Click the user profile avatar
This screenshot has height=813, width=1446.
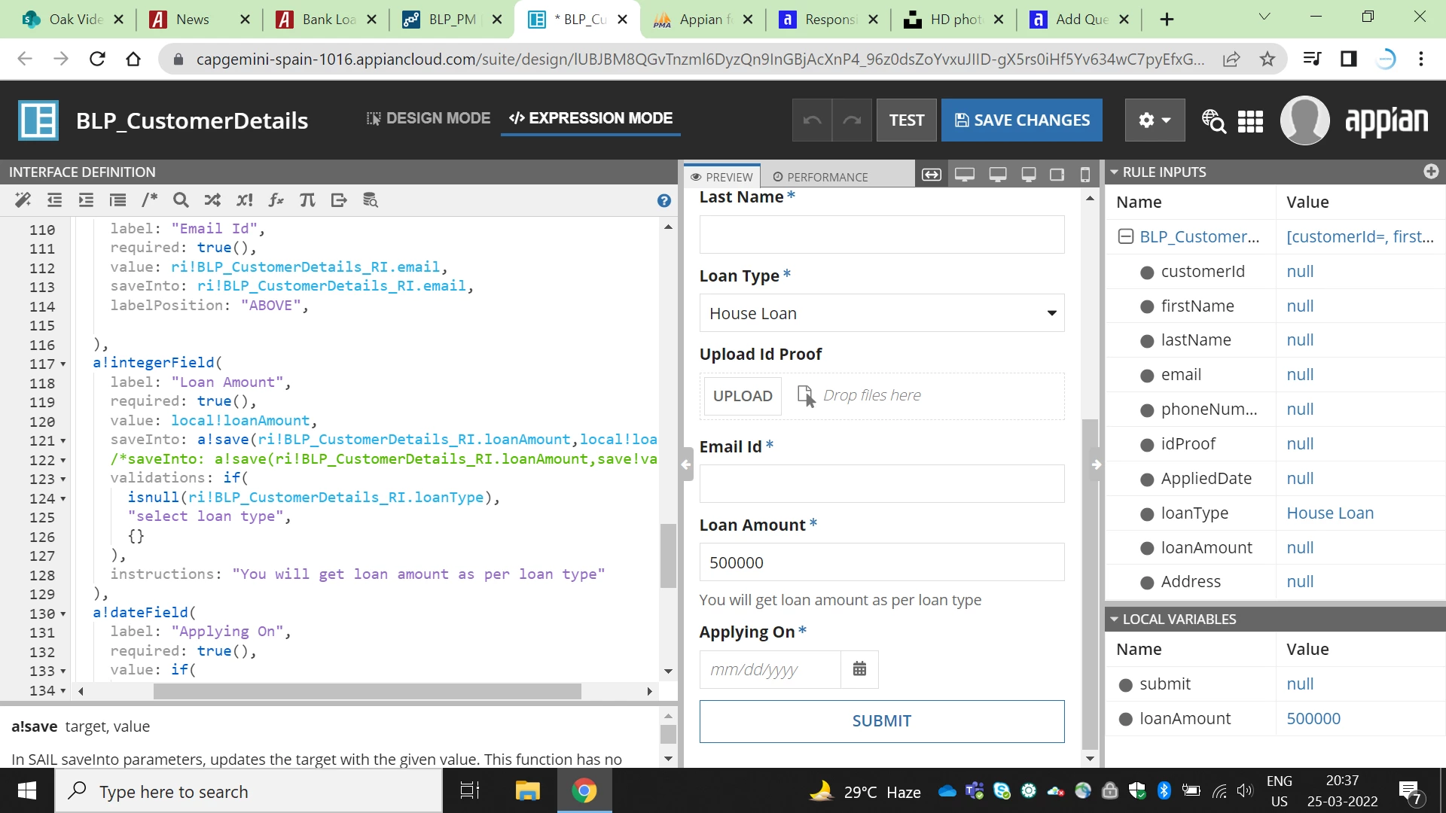(x=1305, y=120)
